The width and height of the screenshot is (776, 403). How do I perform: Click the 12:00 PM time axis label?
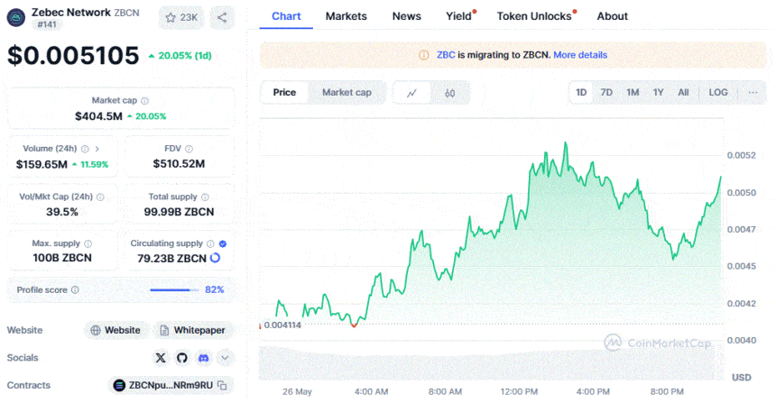click(519, 392)
